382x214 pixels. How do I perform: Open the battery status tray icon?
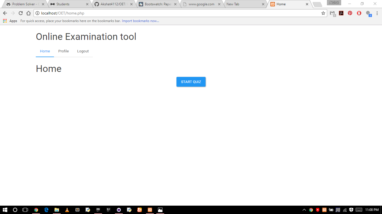click(x=331, y=210)
